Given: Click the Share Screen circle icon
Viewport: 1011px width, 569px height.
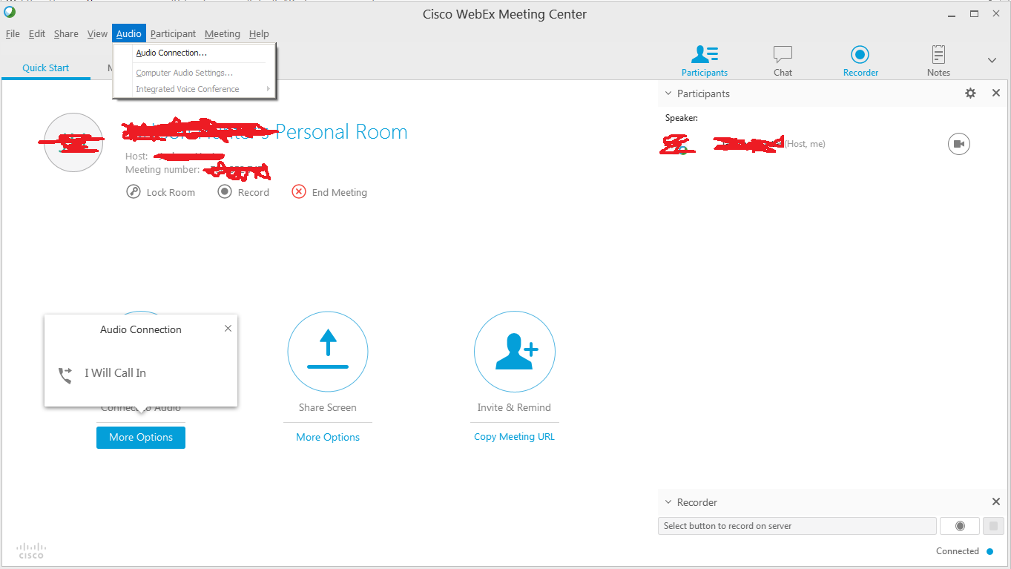Looking at the screenshot, I should coord(328,352).
